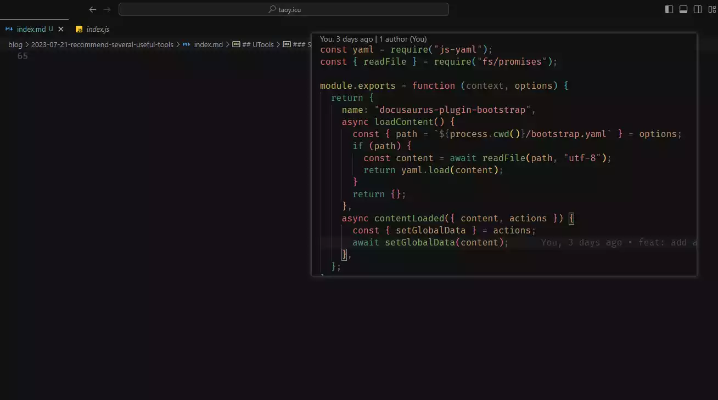Click the taoy.icu command center search box
The width and height of the screenshot is (718, 400).
point(284,9)
